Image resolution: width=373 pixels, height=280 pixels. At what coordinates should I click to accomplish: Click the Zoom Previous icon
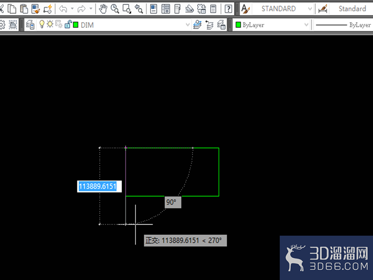coord(138,9)
